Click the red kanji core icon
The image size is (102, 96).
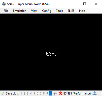(60, 93)
